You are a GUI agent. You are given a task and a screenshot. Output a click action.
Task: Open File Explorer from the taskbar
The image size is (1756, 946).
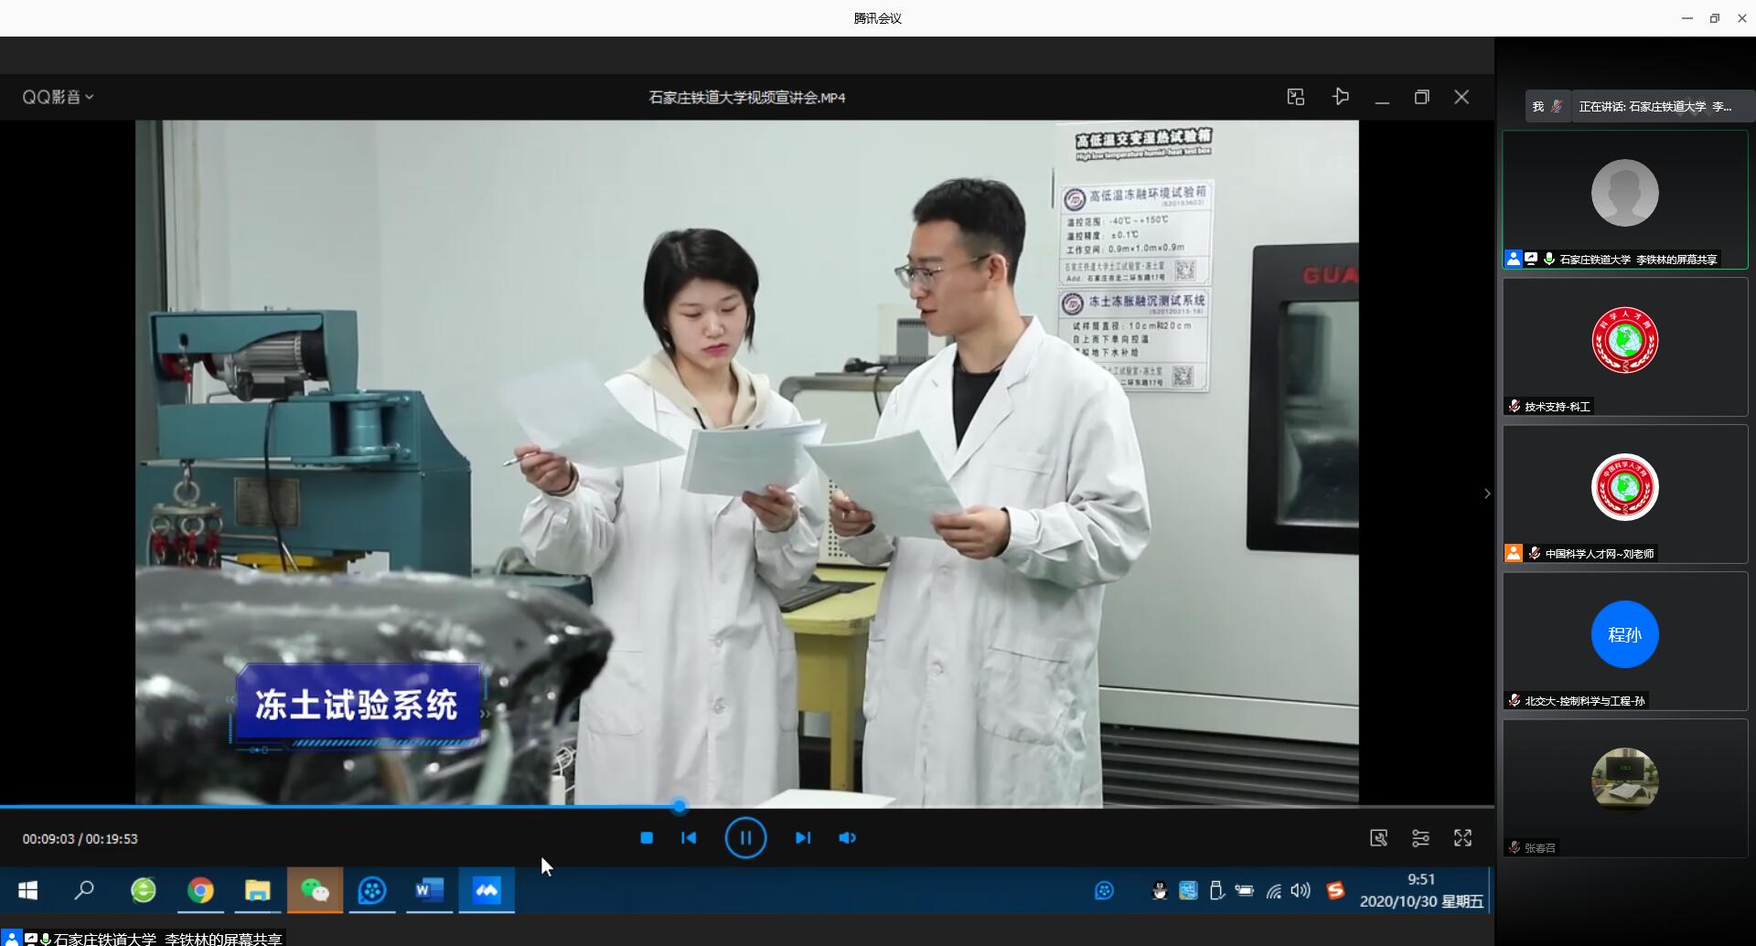coord(258,890)
